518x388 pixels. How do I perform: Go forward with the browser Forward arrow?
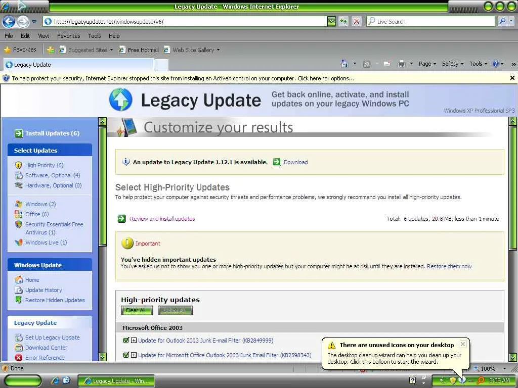pos(23,22)
